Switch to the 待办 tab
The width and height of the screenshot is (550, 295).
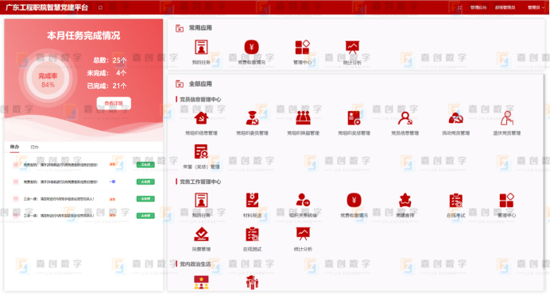(x=14, y=147)
